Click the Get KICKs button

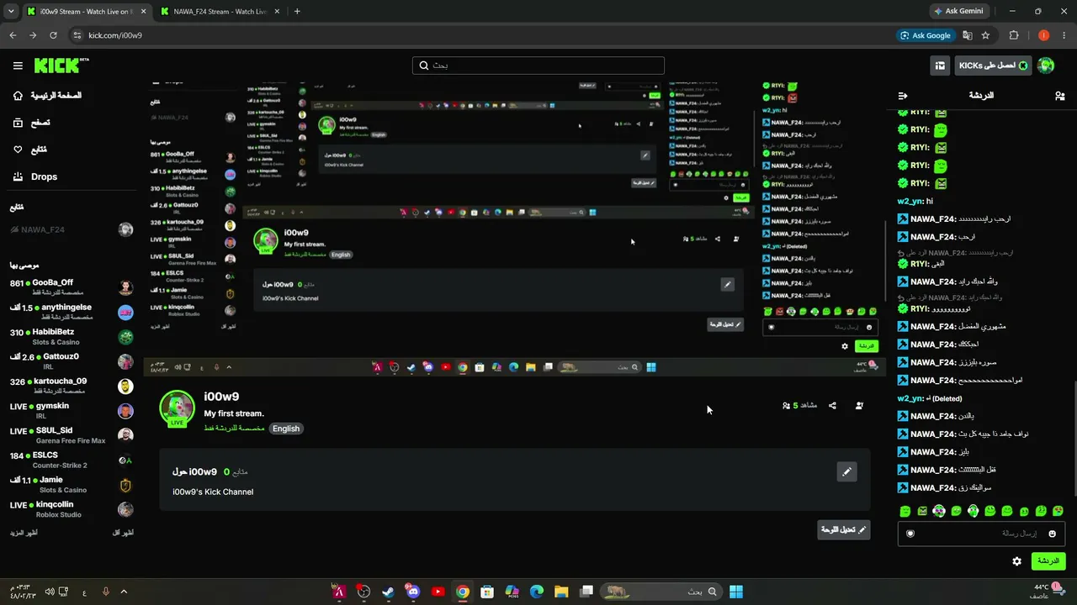993,66
